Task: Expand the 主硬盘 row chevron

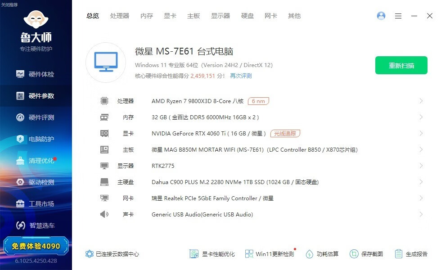Action: tap(421, 182)
